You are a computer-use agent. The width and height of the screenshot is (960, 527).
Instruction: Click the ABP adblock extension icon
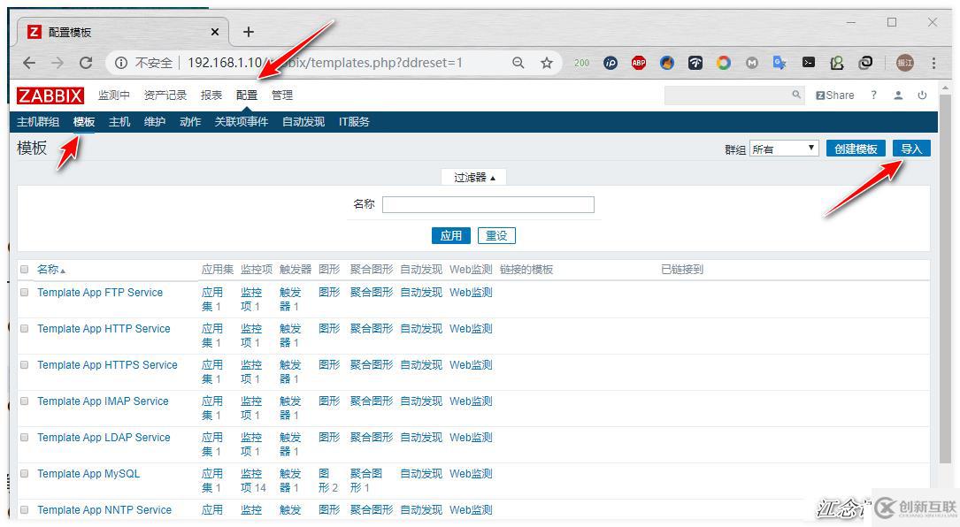tap(639, 63)
